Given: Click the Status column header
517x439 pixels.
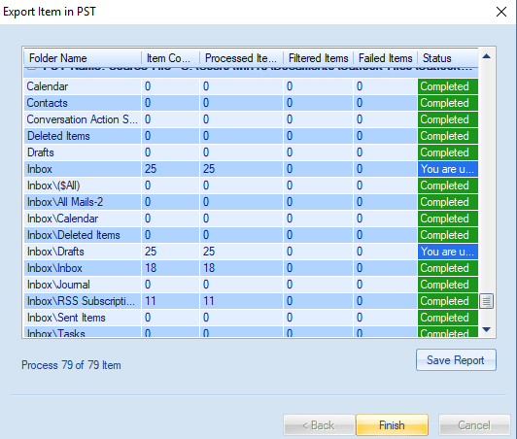Looking at the screenshot, I should (448, 58).
